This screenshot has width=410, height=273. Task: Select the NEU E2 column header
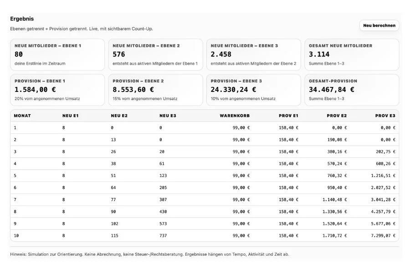click(x=119, y=116)
